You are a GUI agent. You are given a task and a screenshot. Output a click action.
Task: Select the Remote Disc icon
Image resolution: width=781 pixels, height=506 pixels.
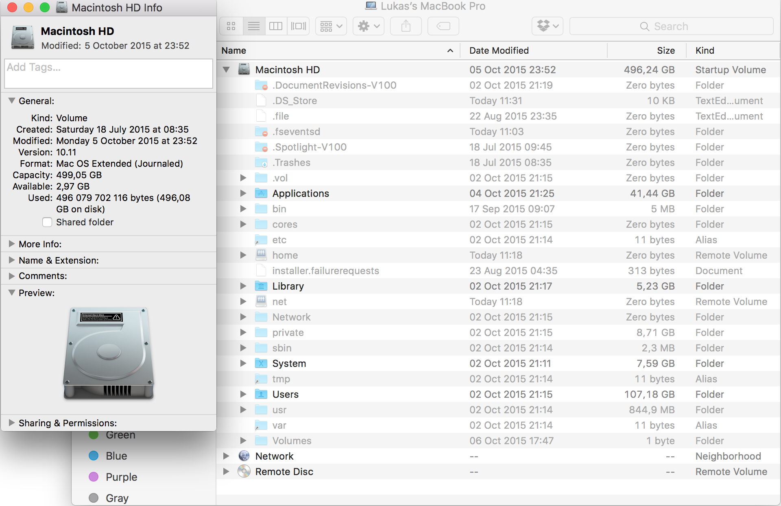244,471
